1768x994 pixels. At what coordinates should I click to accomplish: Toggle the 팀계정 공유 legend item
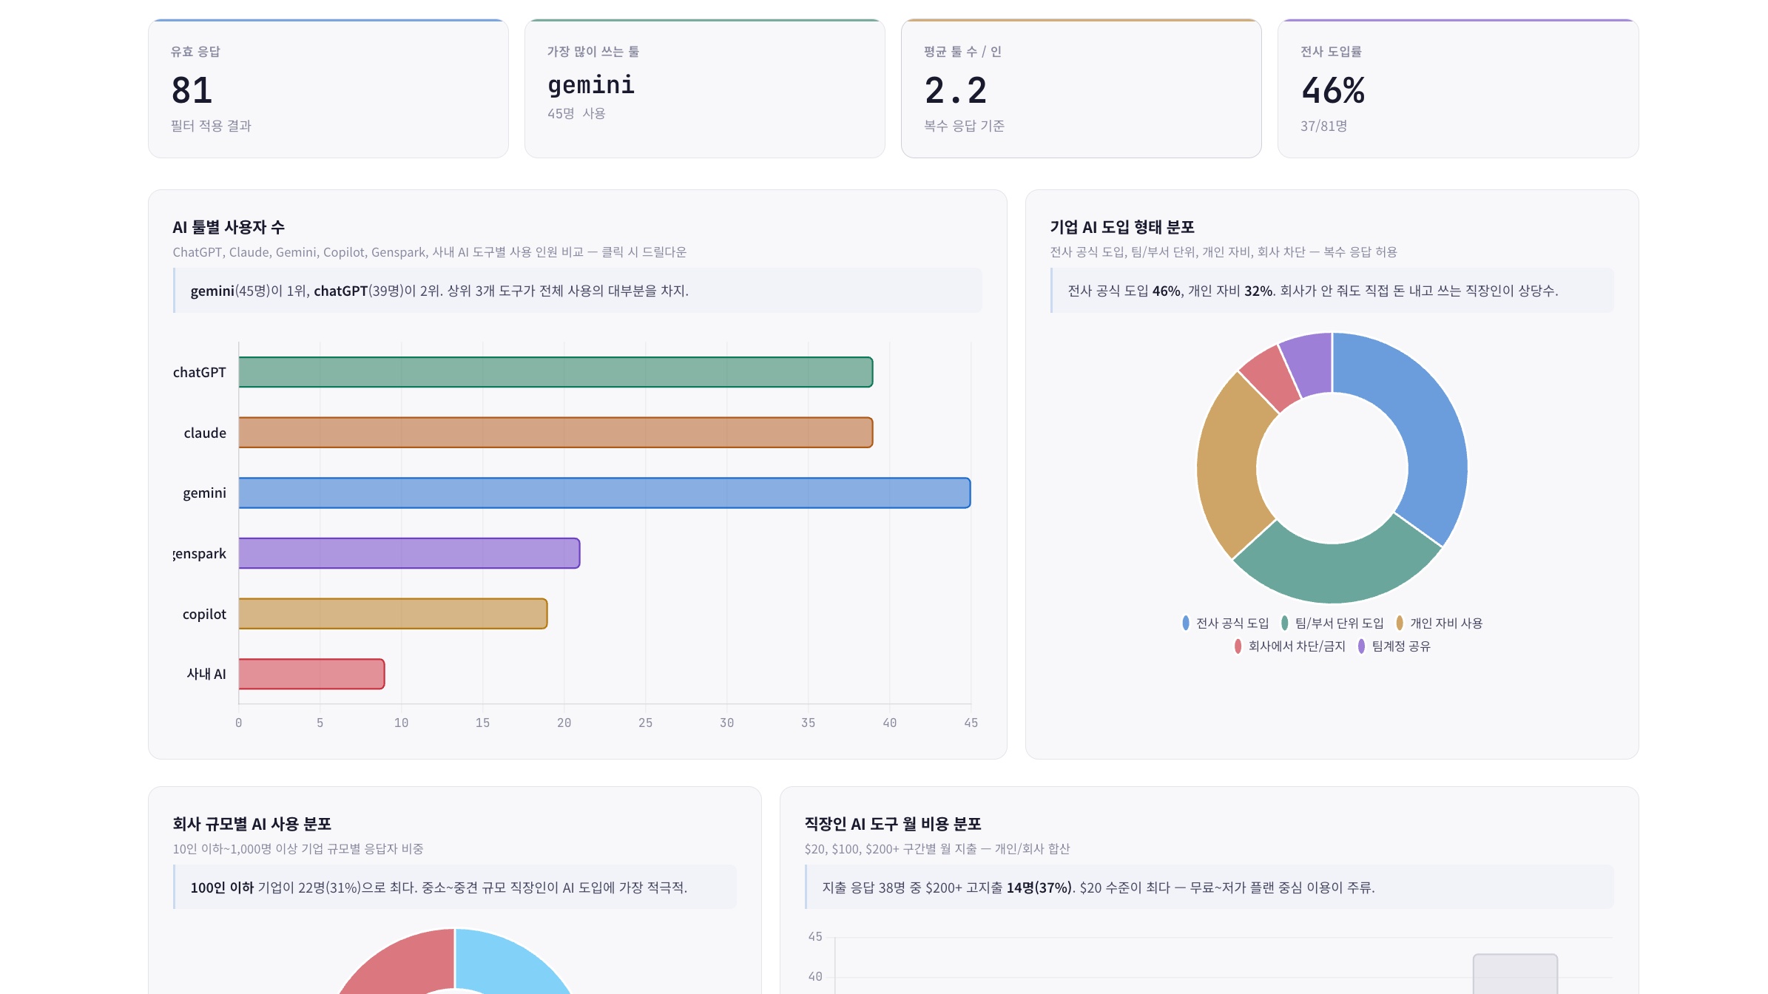point(1394,646)
